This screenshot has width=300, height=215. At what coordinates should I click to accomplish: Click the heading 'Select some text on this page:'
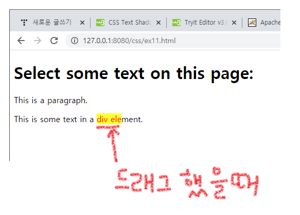(134, 74)
